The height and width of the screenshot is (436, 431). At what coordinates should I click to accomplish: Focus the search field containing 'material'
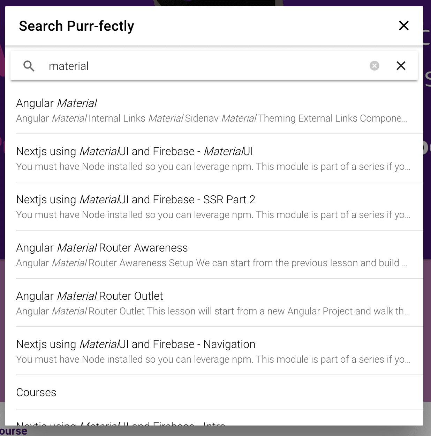pyautogui.click(x=206, y=66)
